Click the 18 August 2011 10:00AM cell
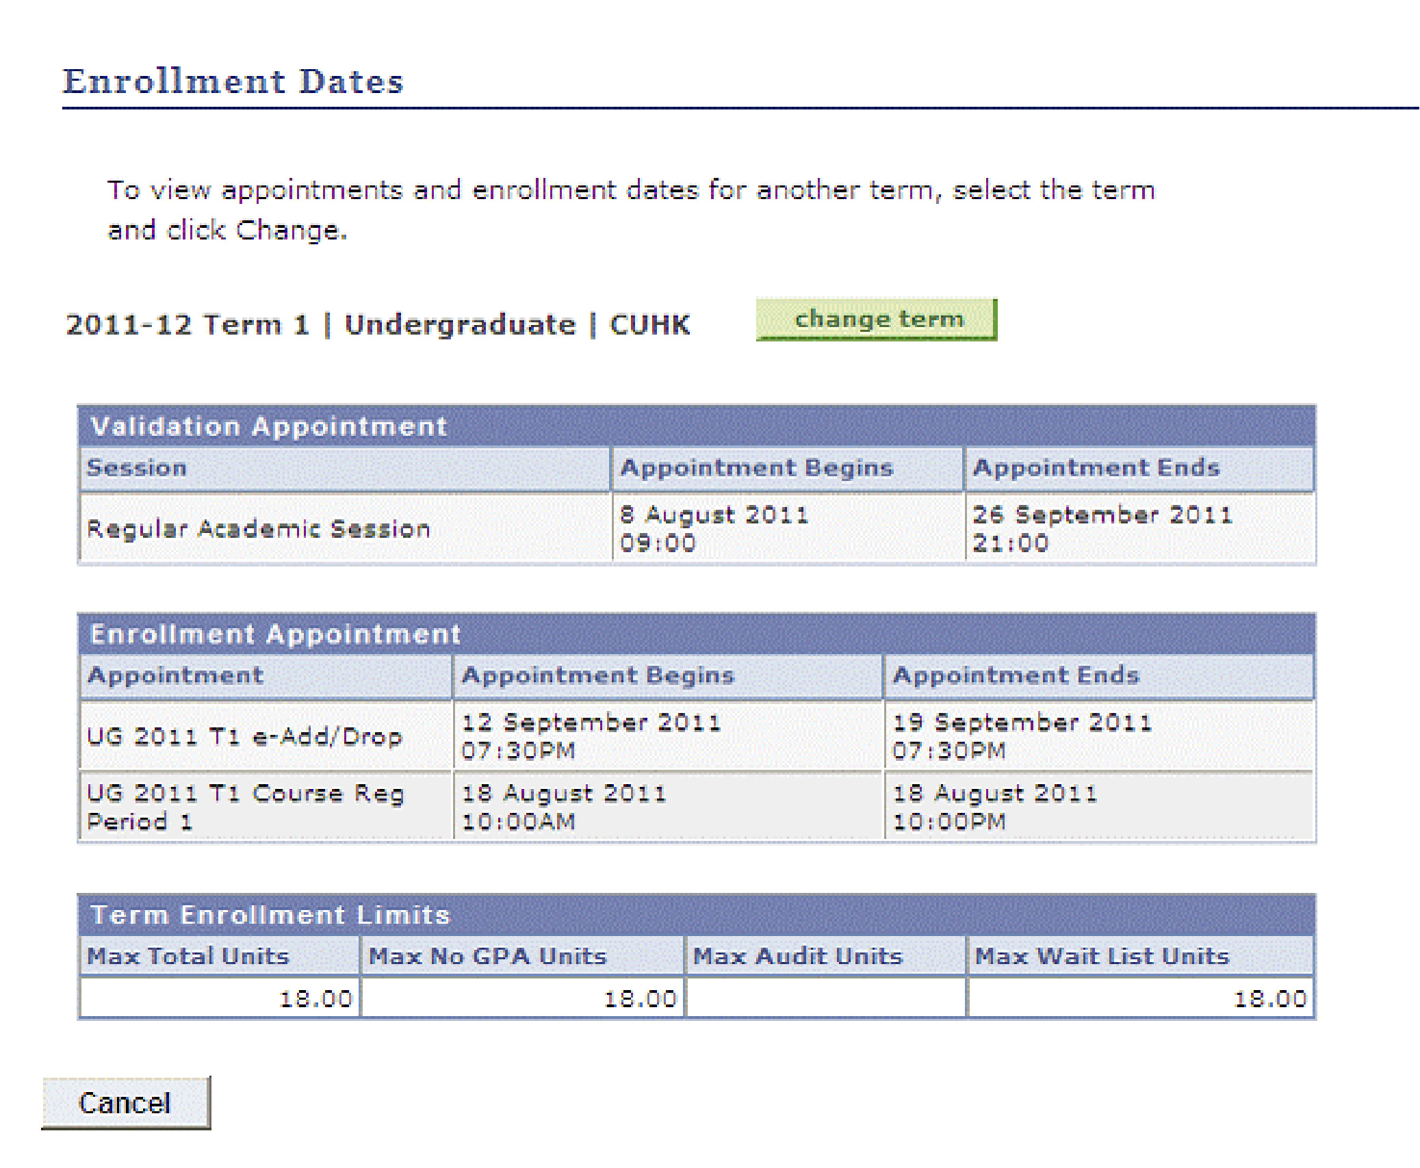This screenshot has width=1420, height=1168. click(x=564, y=807)
